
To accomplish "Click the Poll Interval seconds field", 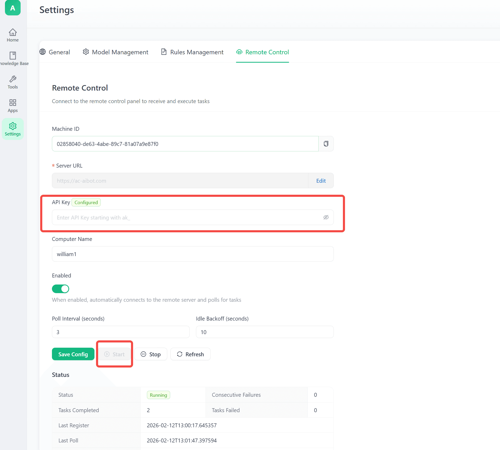I will [121, 332].
